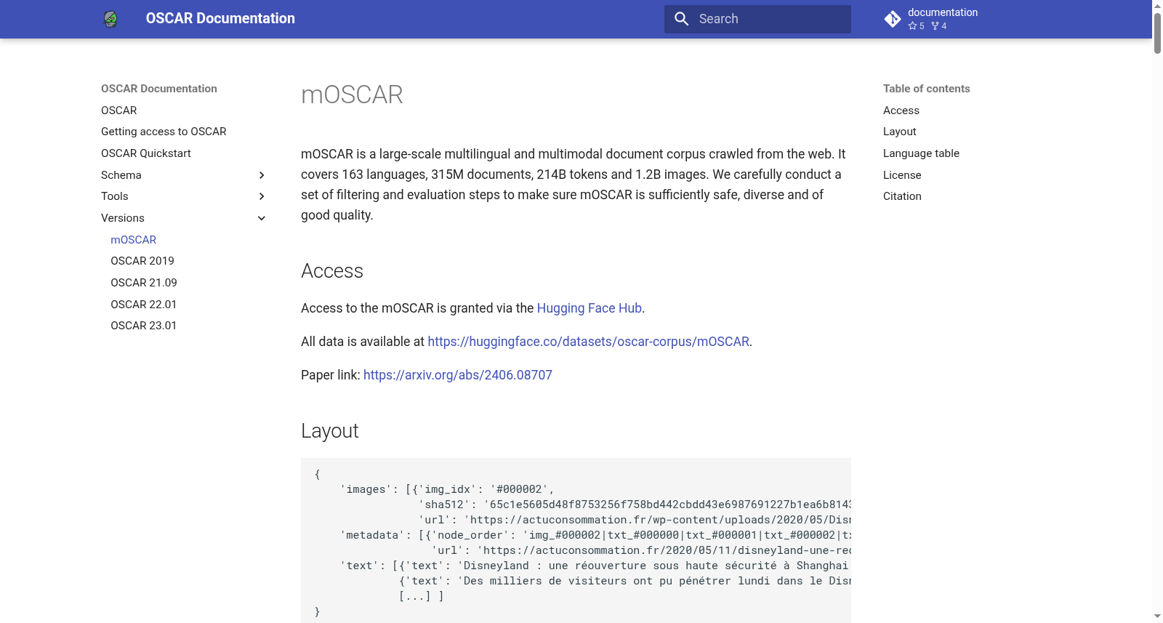Select Schema in the sidebar navigation

tap(121, 175)
